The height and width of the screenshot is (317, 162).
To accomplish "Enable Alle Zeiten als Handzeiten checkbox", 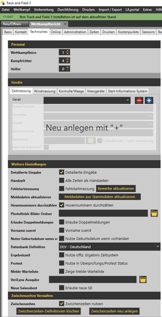I will click(x=62, y=180).
